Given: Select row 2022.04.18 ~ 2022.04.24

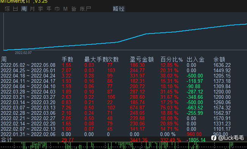Looking at the screenshot, I should [116, 76].
